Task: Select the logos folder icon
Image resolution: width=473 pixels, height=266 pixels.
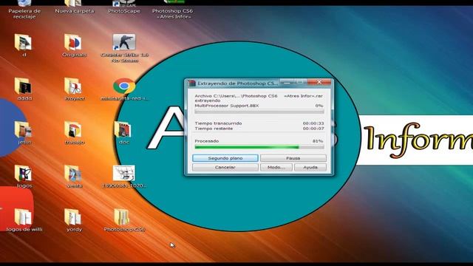Action: click(23, 174)
